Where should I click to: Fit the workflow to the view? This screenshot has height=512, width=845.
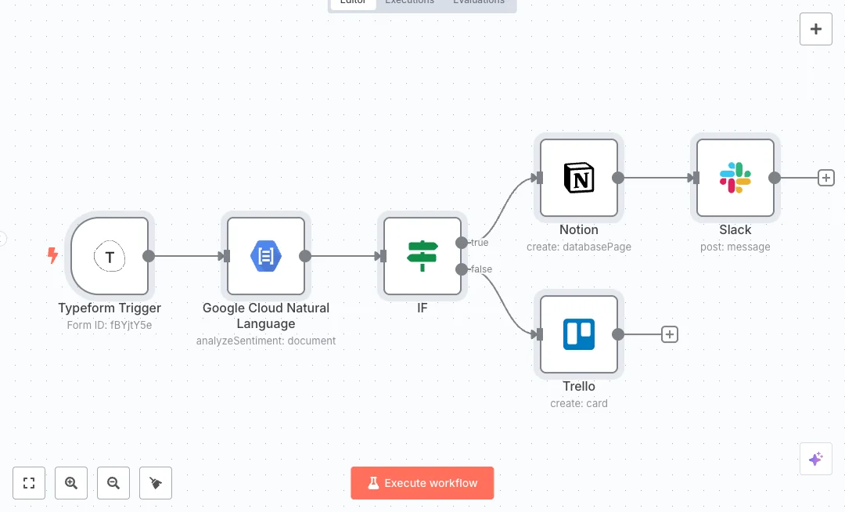[29, 483]
